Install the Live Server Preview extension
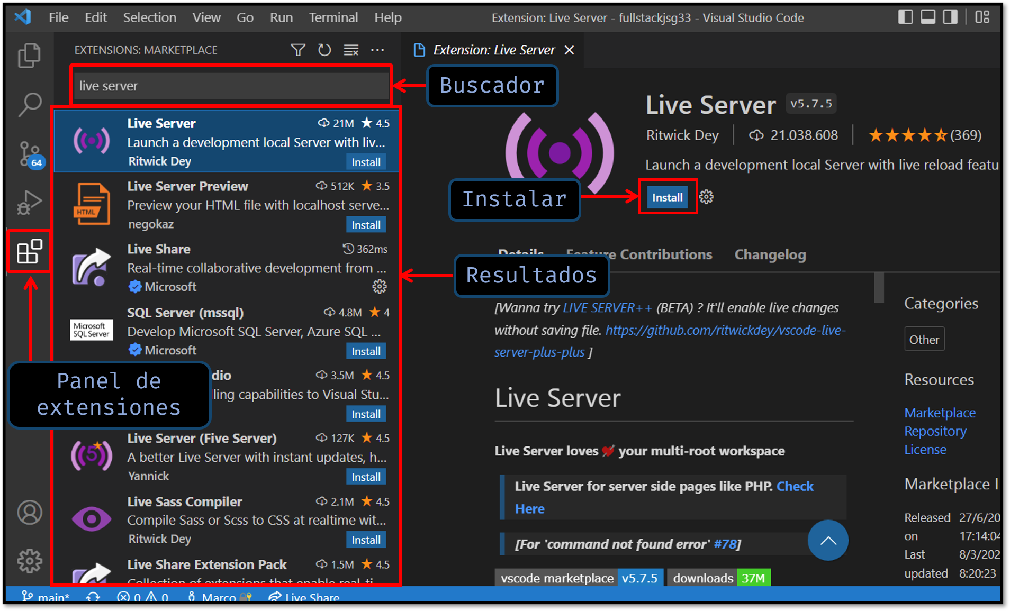This screenshot has width=1010, height=611. point(366,225)
